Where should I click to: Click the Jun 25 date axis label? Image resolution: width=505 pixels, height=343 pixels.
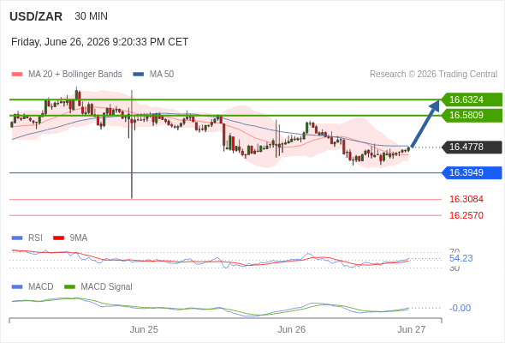[x=144, y=330]
